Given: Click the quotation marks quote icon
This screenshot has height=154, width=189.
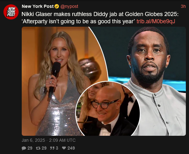Looking at the screenshot, I should (52, 148).
